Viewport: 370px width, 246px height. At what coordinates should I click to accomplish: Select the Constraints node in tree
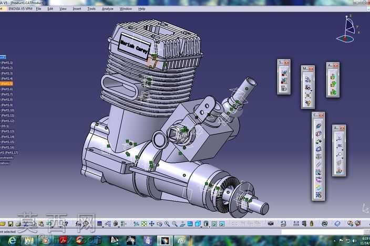point(7,158)
